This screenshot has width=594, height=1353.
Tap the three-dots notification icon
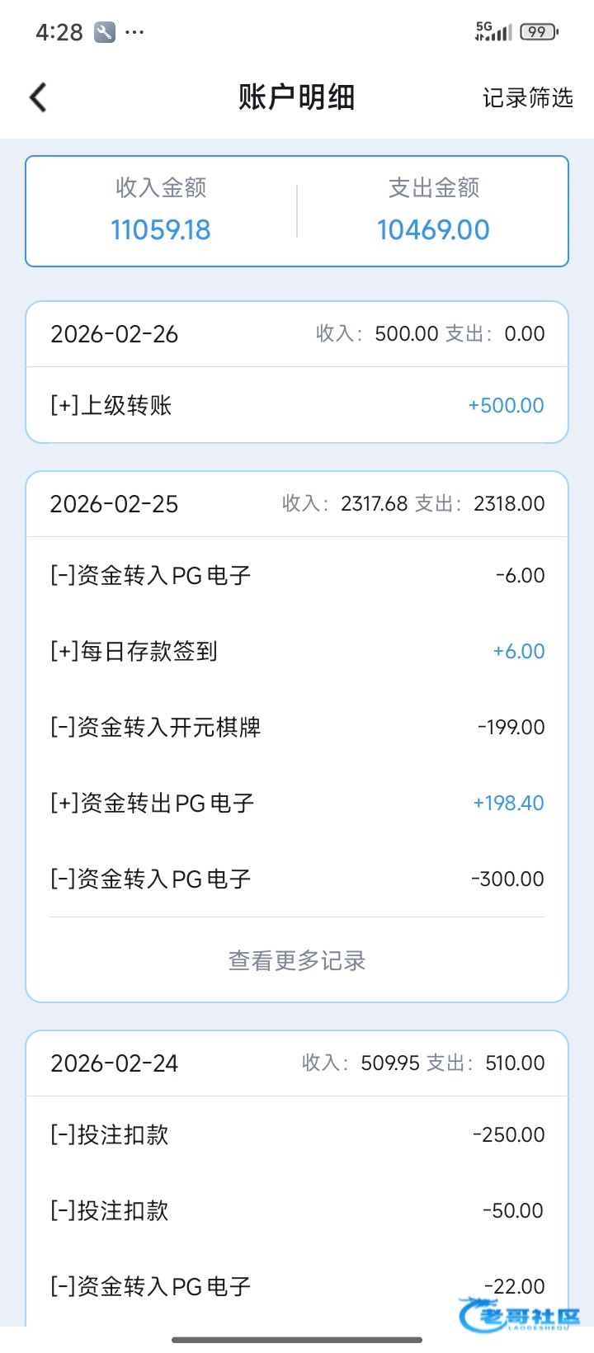pyautogui.click(x=134, y=32)
